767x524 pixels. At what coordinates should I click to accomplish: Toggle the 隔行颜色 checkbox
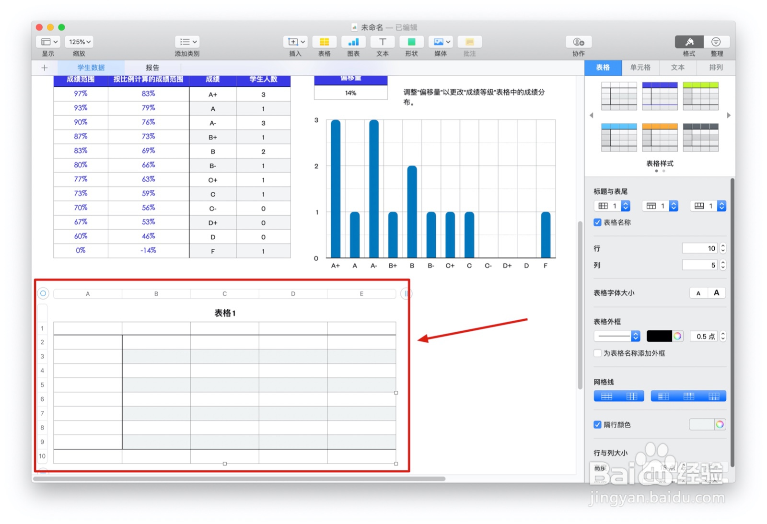pos(597,424)
